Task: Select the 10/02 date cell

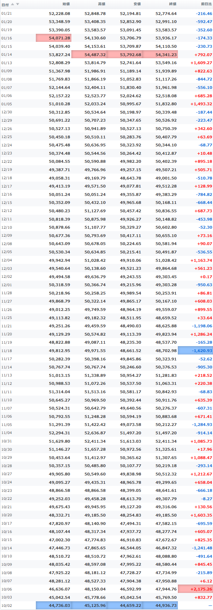Action: pos(7,605)
